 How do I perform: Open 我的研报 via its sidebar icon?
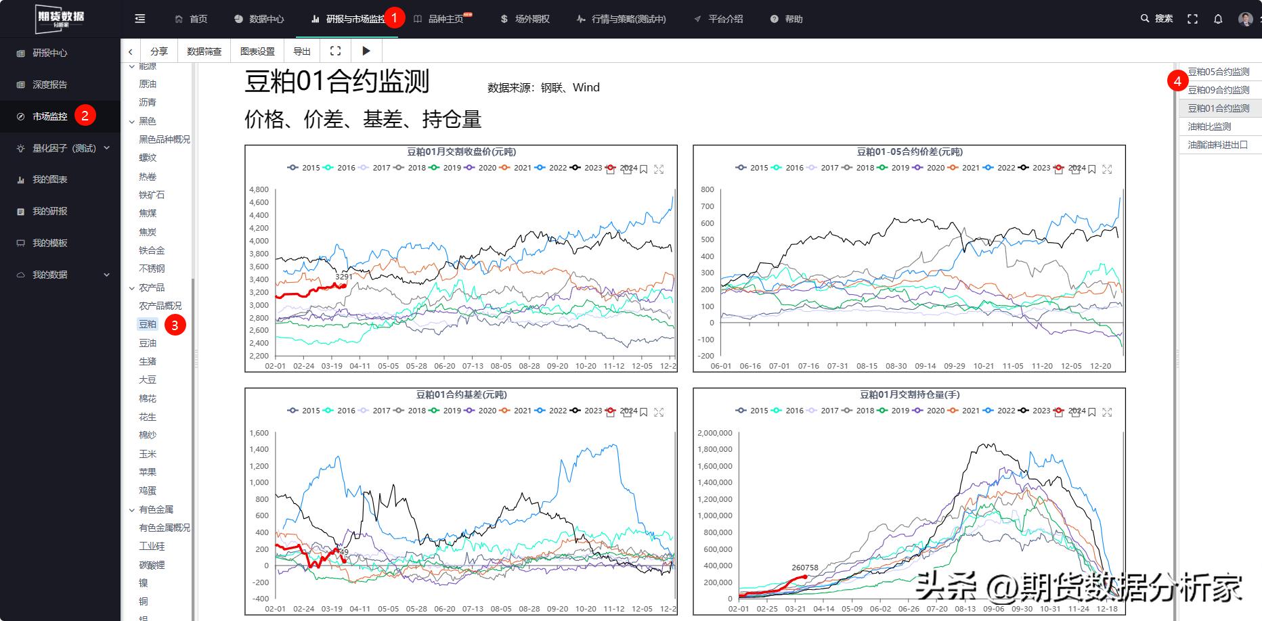point(20,212)
